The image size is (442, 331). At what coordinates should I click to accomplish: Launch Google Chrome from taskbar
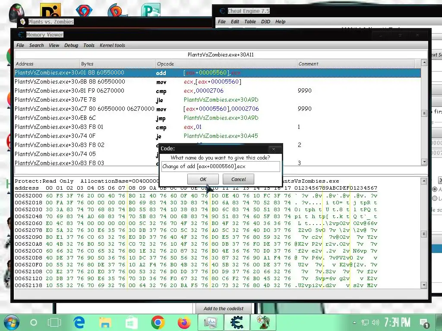(158, 322)
